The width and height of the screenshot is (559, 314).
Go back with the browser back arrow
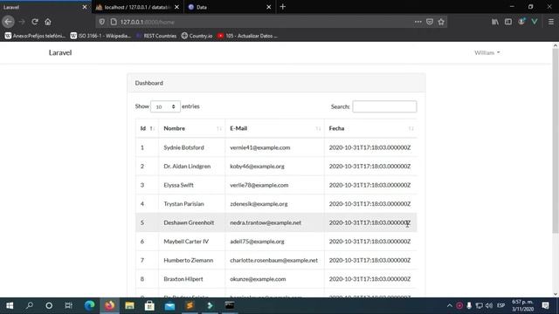click(x=8, y=22)
